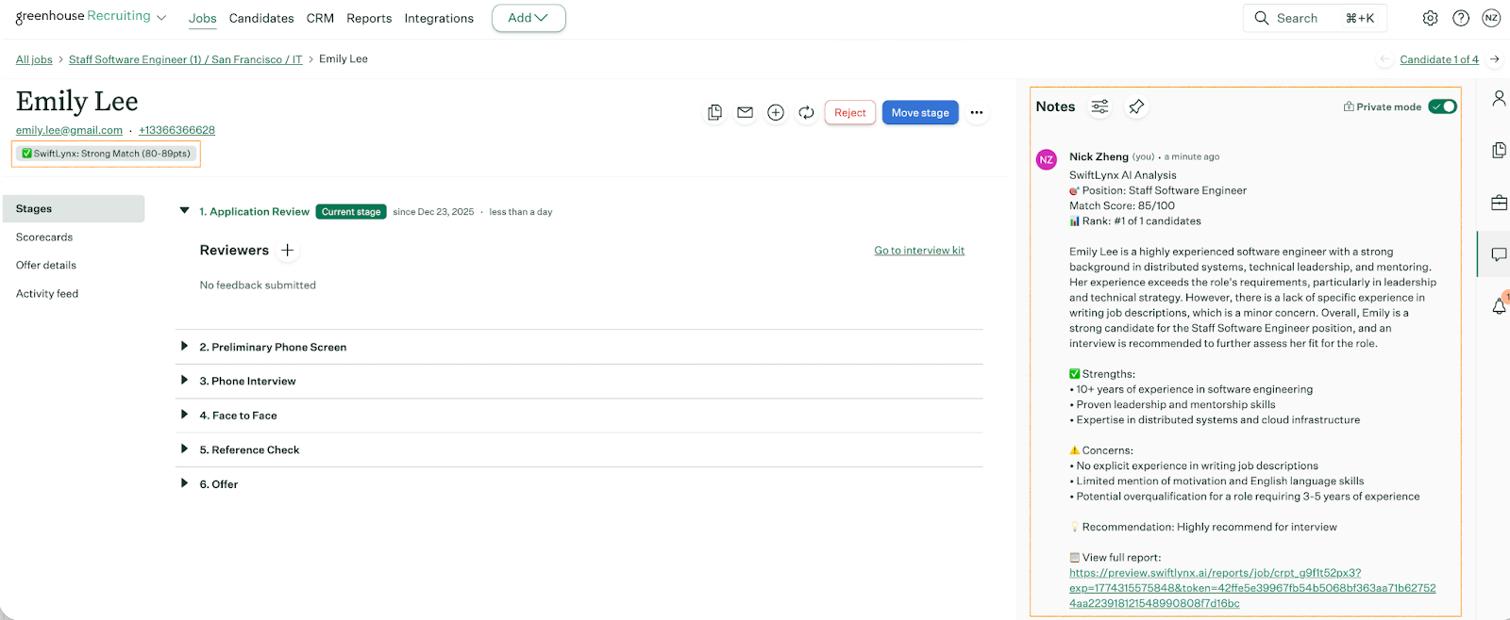Open the help question mark icon
The image size is (1510, 620).
click(x=1461, y=18)
